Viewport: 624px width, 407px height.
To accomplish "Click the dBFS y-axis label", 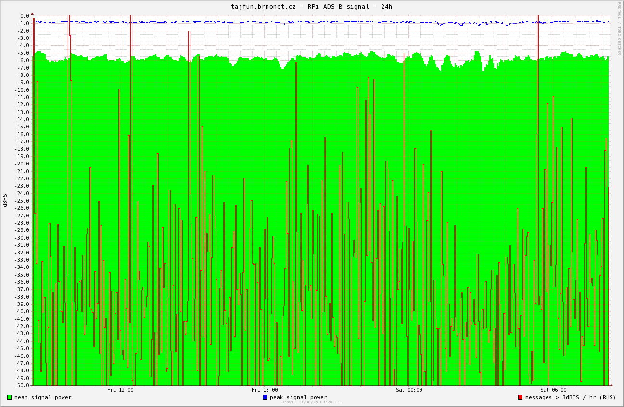I will 5,200.
